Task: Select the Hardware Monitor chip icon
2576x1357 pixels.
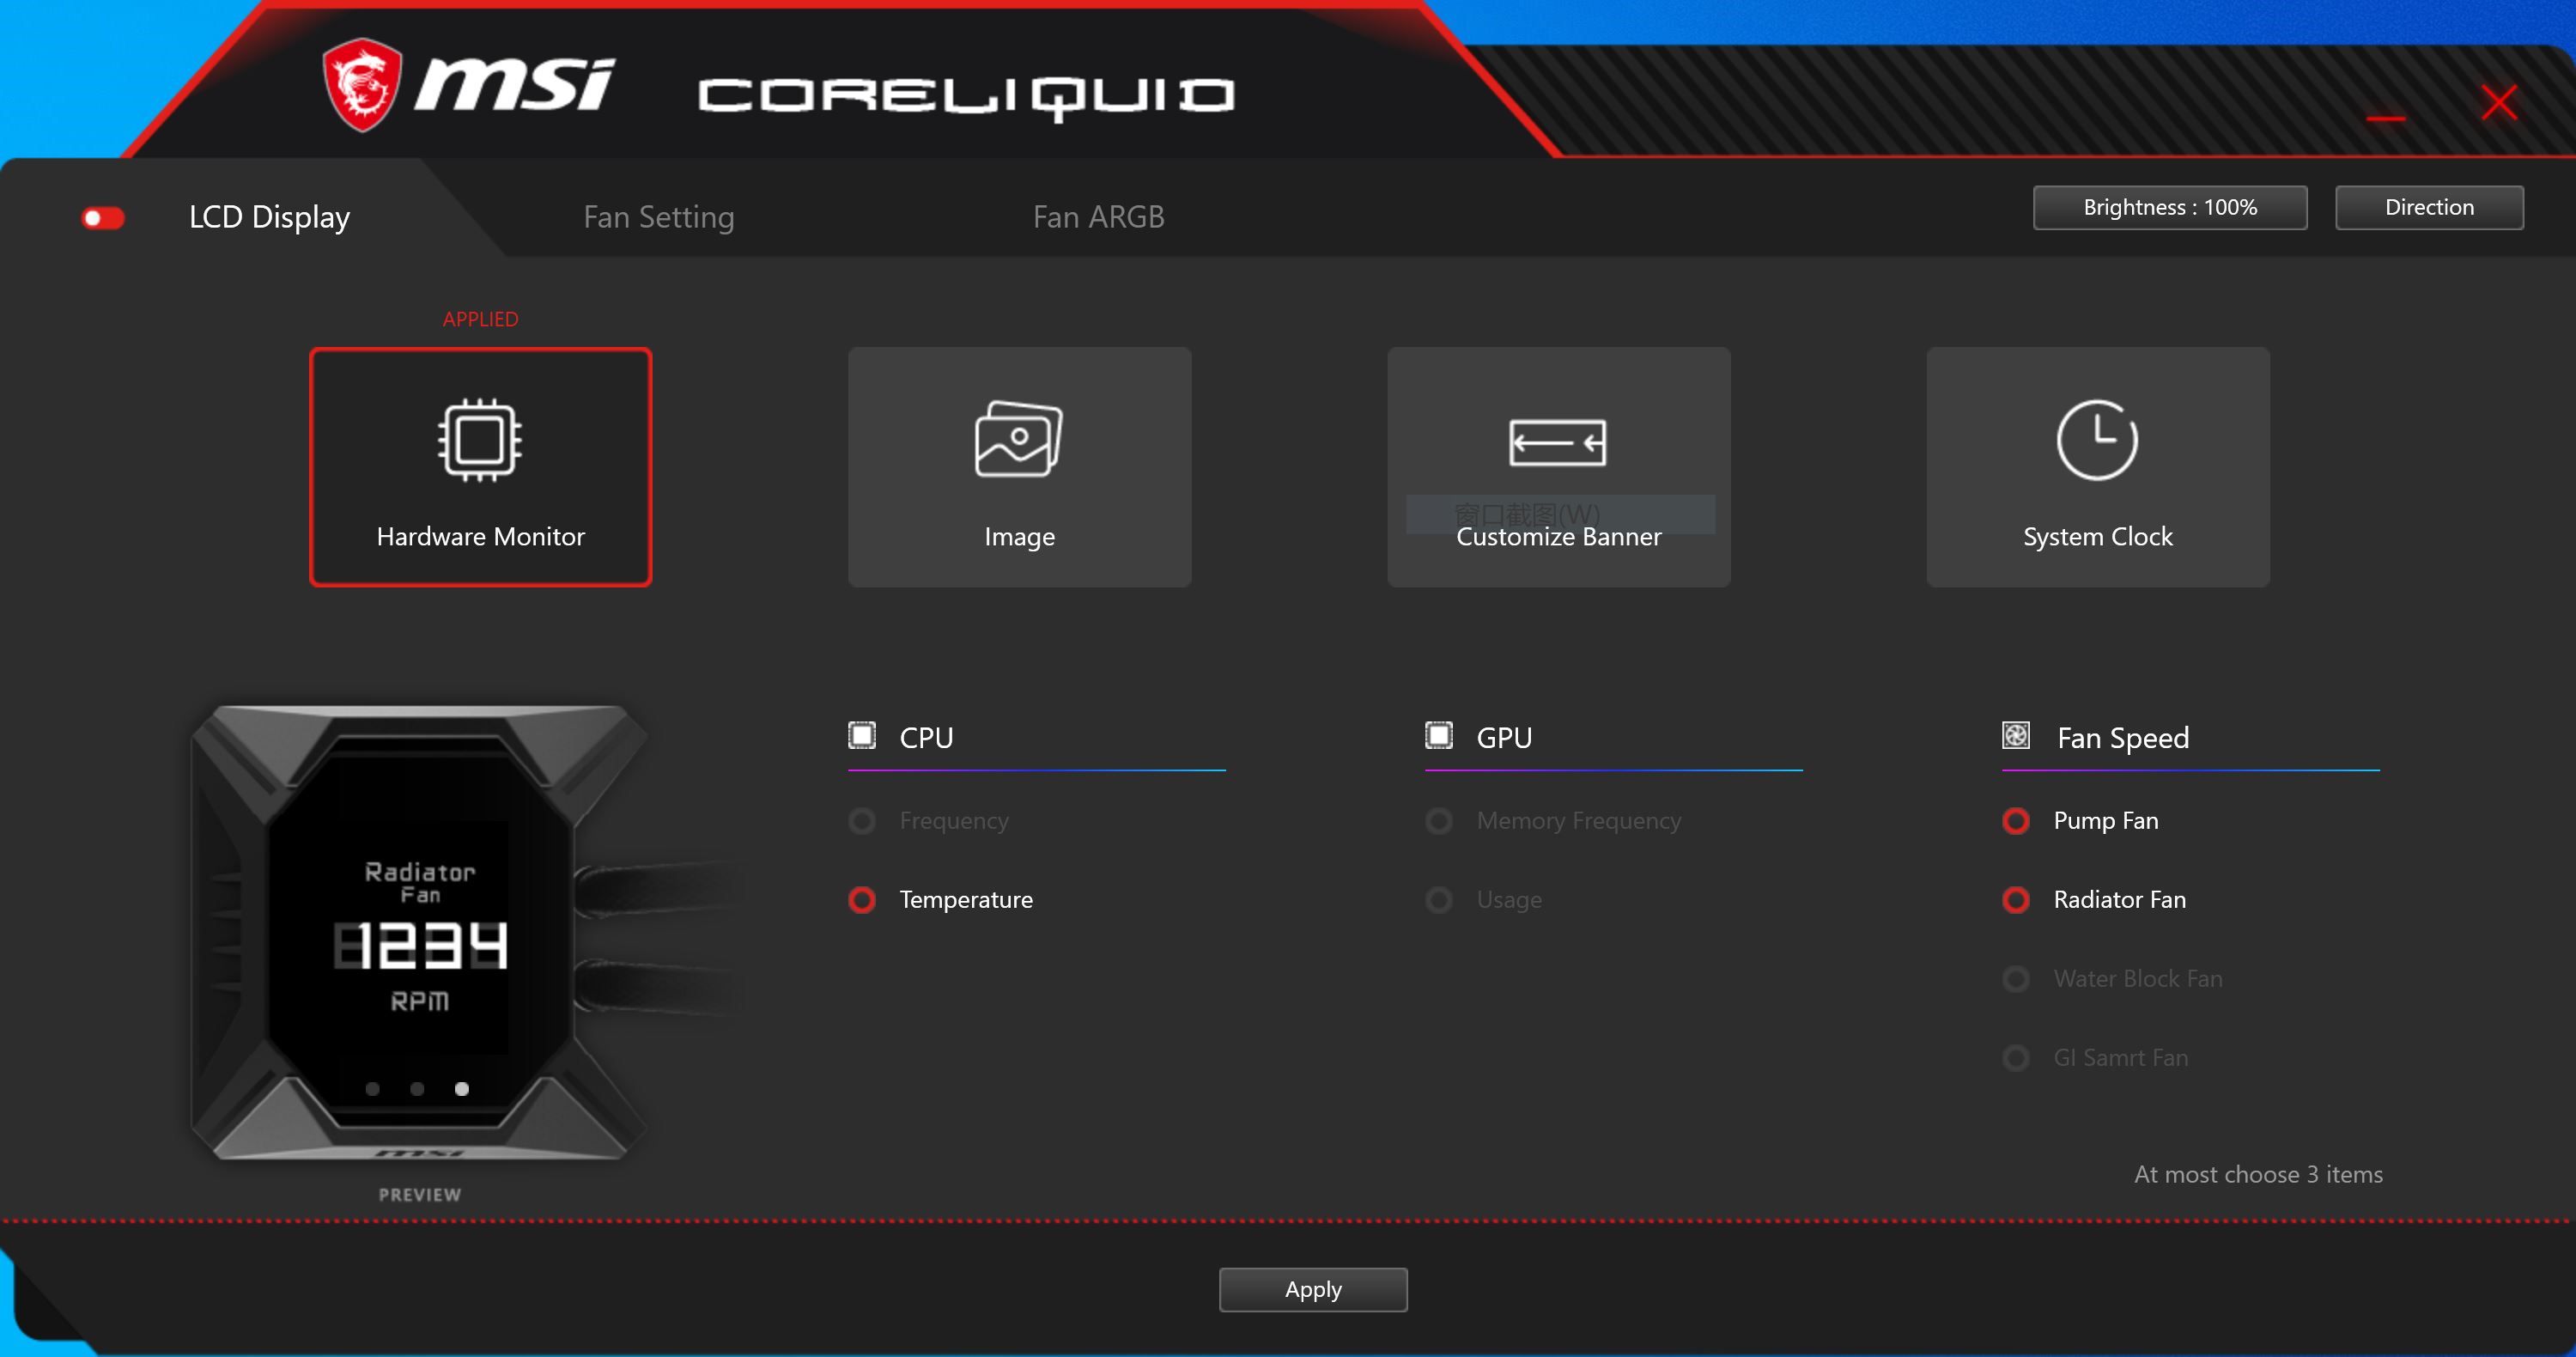Action: click(480, 441)
